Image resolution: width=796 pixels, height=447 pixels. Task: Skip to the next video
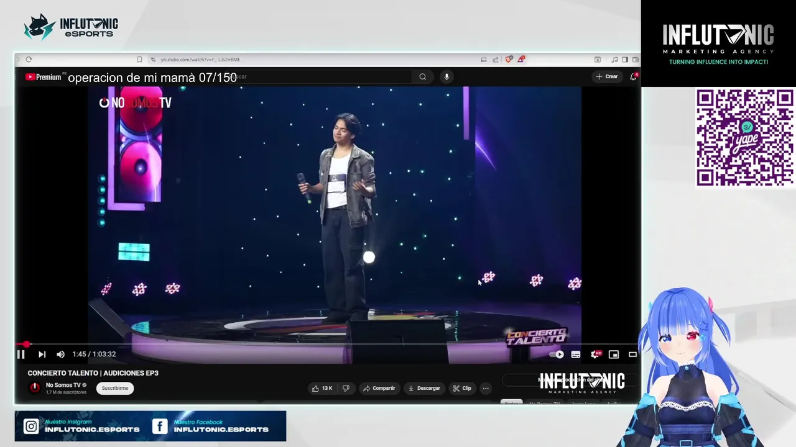coord(42,354)
